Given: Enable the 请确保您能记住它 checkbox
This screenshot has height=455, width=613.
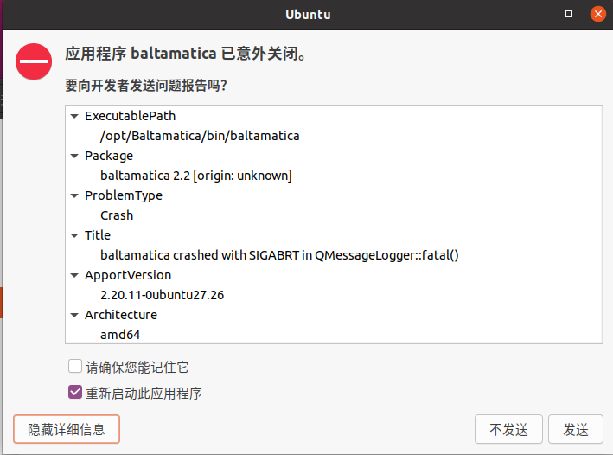Looking at the screenshot, I should [75, 367].
